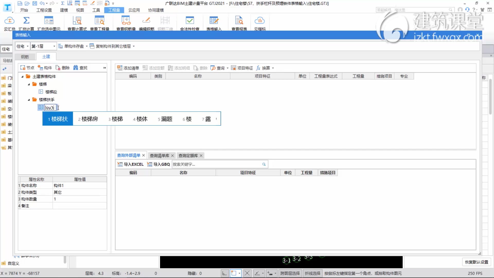
Task: Toggle the cross snap status icon
Action: click(247, 273)
